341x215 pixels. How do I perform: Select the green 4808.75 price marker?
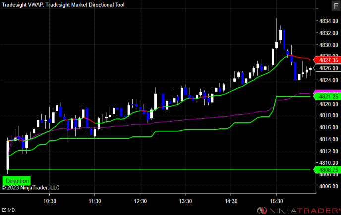[327, 170]
